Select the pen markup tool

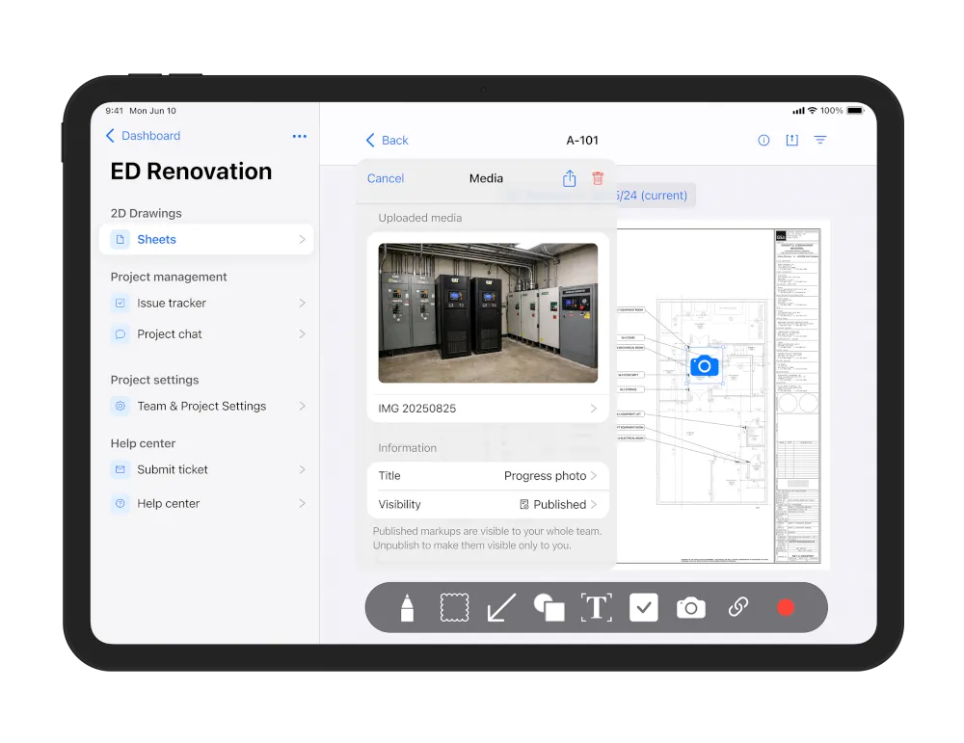click(406, 607)
